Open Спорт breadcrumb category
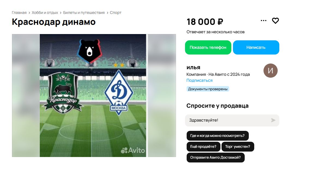This screenshot has height=172, width=309. tap(116, 13)
